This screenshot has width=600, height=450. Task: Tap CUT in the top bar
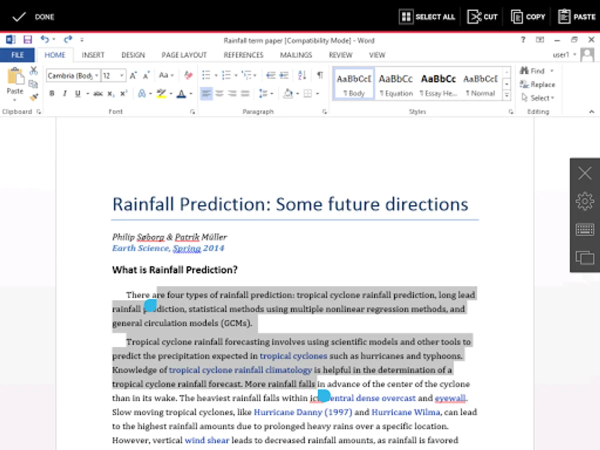(x=482, y=16)
